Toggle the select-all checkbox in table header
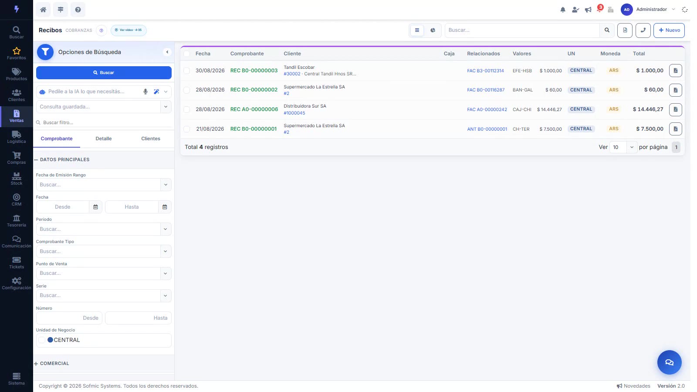 click(186, 54)
